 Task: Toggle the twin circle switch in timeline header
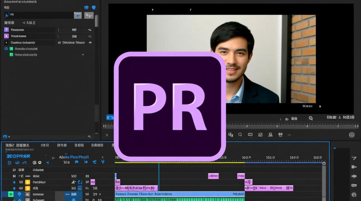click(37, 162)
